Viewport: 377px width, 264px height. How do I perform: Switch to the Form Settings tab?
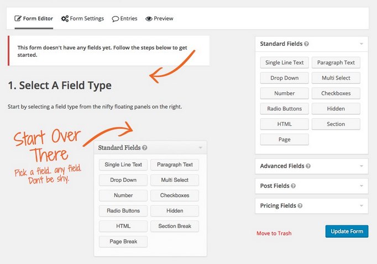click(82, 18)
